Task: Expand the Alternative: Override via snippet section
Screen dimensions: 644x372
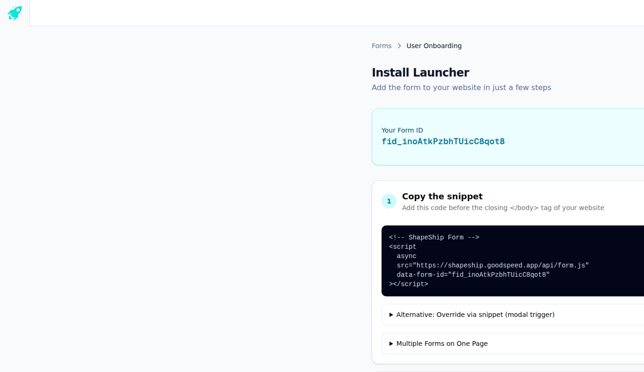Action: (x=475, y=314)
